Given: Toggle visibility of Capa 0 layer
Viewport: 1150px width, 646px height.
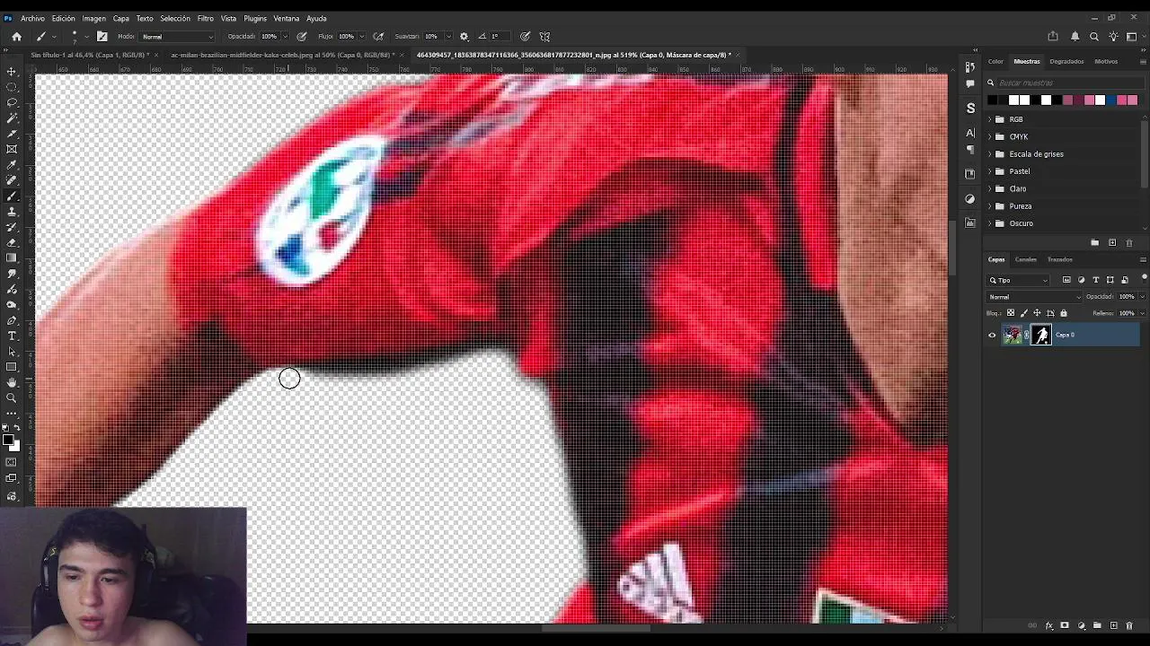Looking at the screenshot, I should [x=992, y=336].
